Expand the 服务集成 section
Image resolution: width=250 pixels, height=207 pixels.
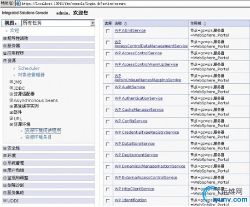click(5, 193)
